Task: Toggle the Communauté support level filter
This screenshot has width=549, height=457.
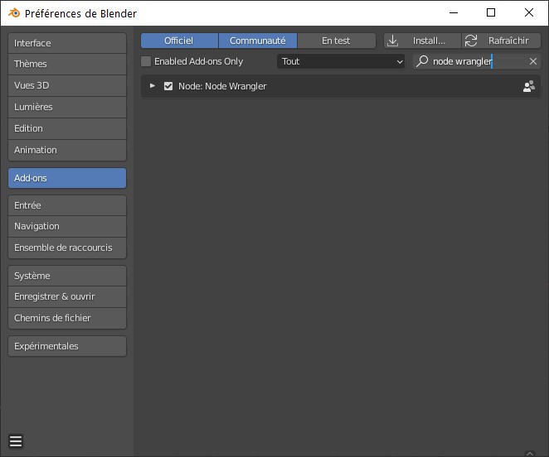Action: pos(258,41)
